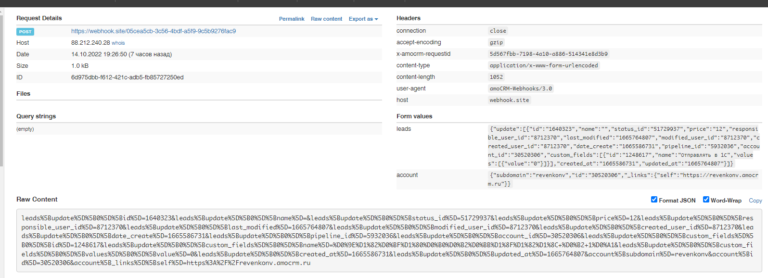Click inside the raw content text box
Image resolution: width=768 pixels, height=278 pixels.
coord(389,240)
